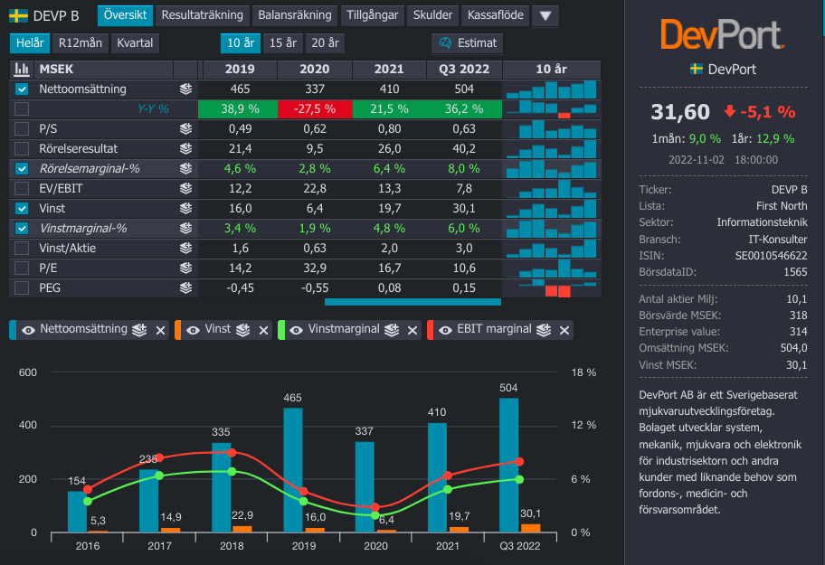Image resolution: width=825 pixels, height=565 pixels.
Task: Toggle visibility of EBIT marginal series
Action: pyautogui.click(x=444, y=330)
